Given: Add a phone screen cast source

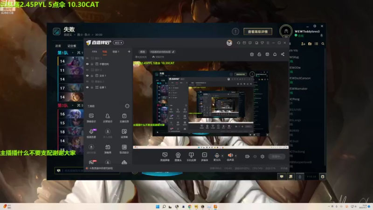Looking at the screenshot, I should tap(191, 157).
